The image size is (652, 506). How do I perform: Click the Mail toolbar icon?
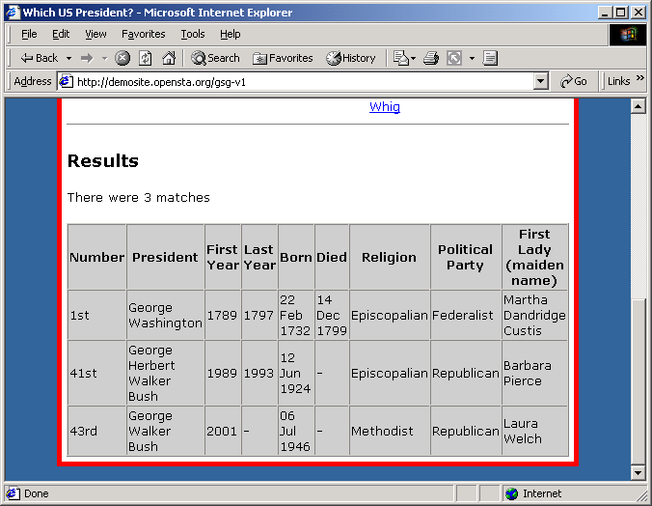(x=401, y=58)
